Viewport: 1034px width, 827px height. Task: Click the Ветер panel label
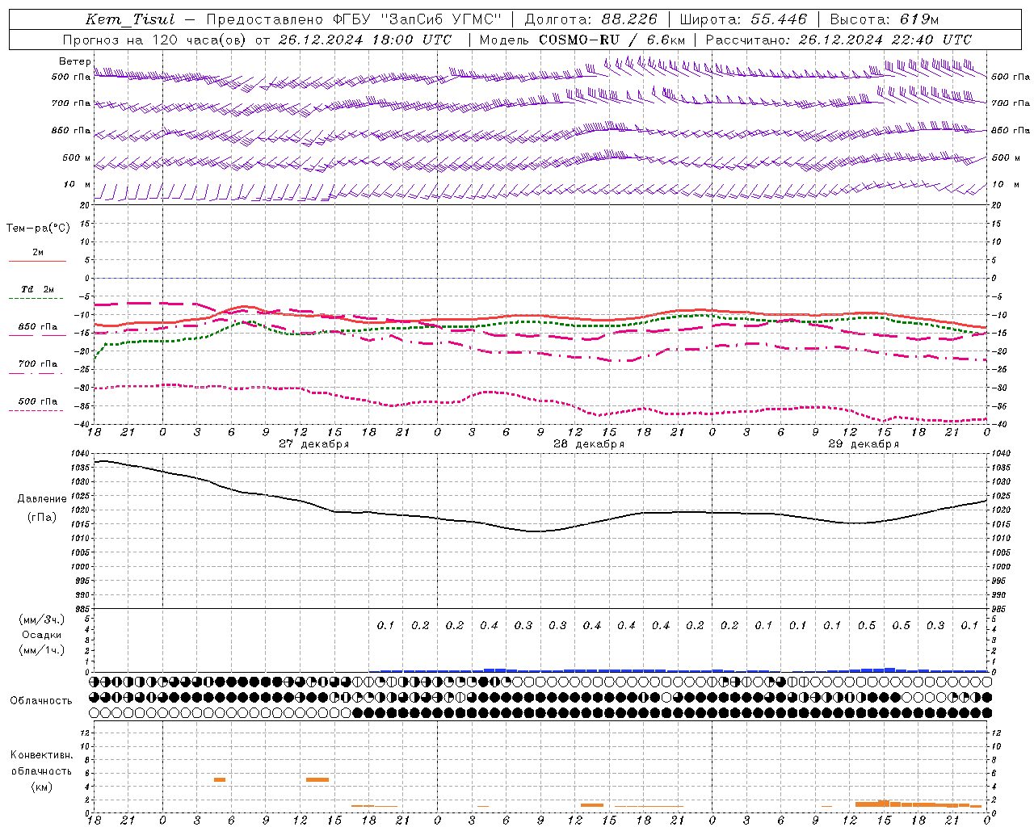74,61
